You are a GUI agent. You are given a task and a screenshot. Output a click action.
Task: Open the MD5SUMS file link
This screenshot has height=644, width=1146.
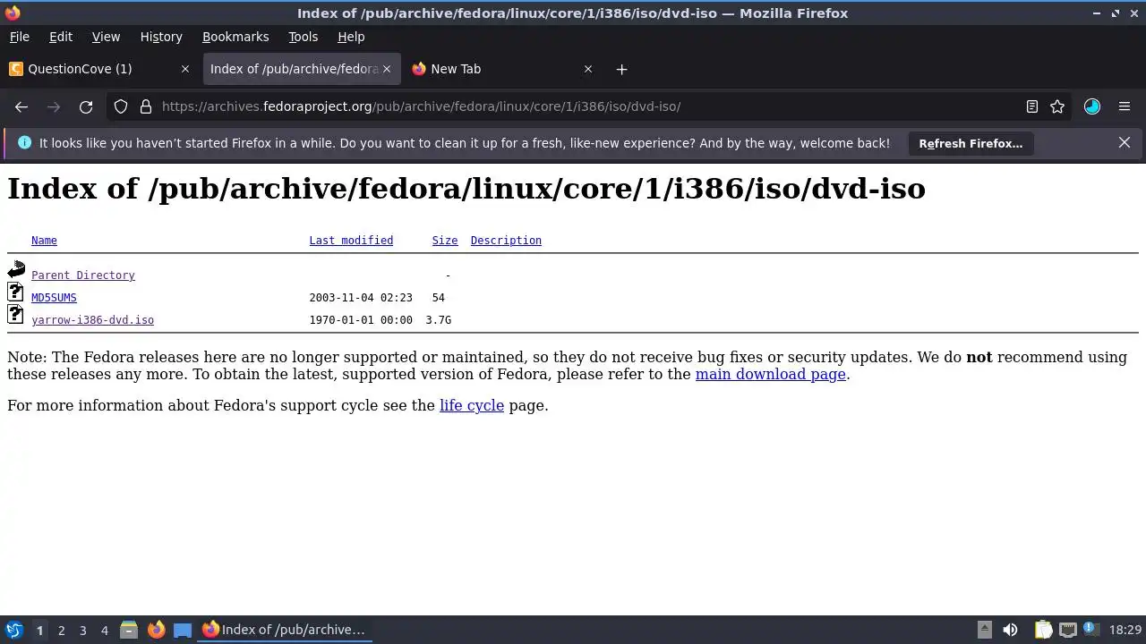pyautogui.click(x=54, y=298)
